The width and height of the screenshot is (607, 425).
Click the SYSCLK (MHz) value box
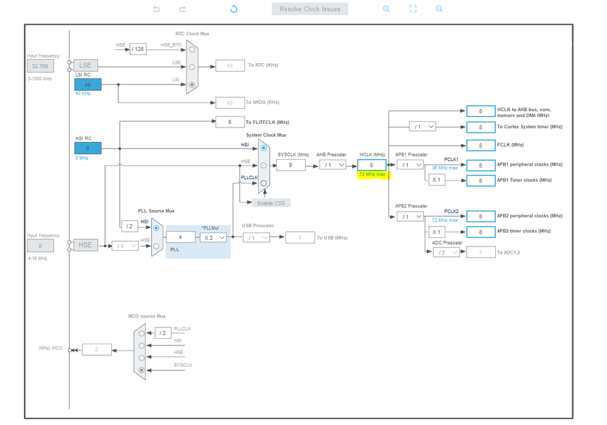point(290,165)
